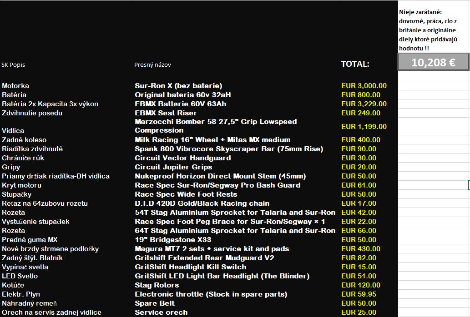The width and height of the screenshot is (470, 317).
Task: Click the price EUR 90.00
Action: click(359, 149)
